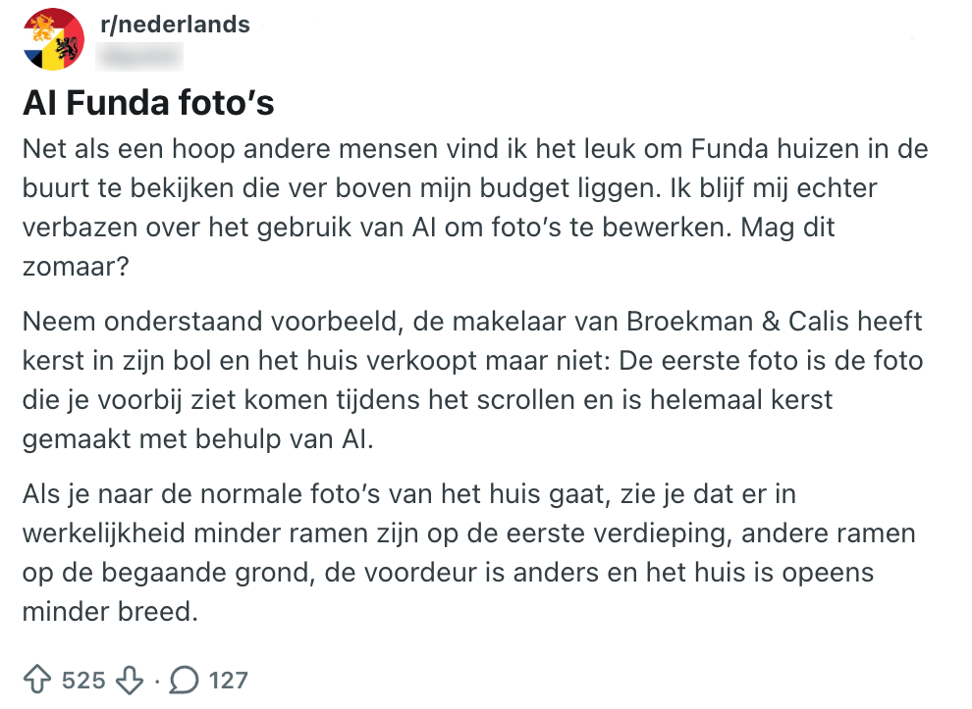
Task: Downvote the AI Funda foto's post
Action: [129, 679]
